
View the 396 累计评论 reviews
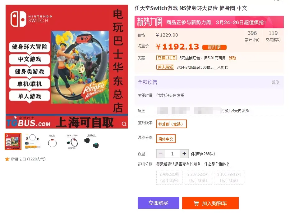(252, 36)
